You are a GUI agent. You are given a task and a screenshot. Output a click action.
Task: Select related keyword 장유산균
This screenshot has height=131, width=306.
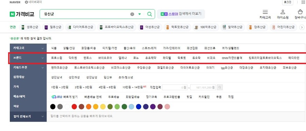pos(257,28)
